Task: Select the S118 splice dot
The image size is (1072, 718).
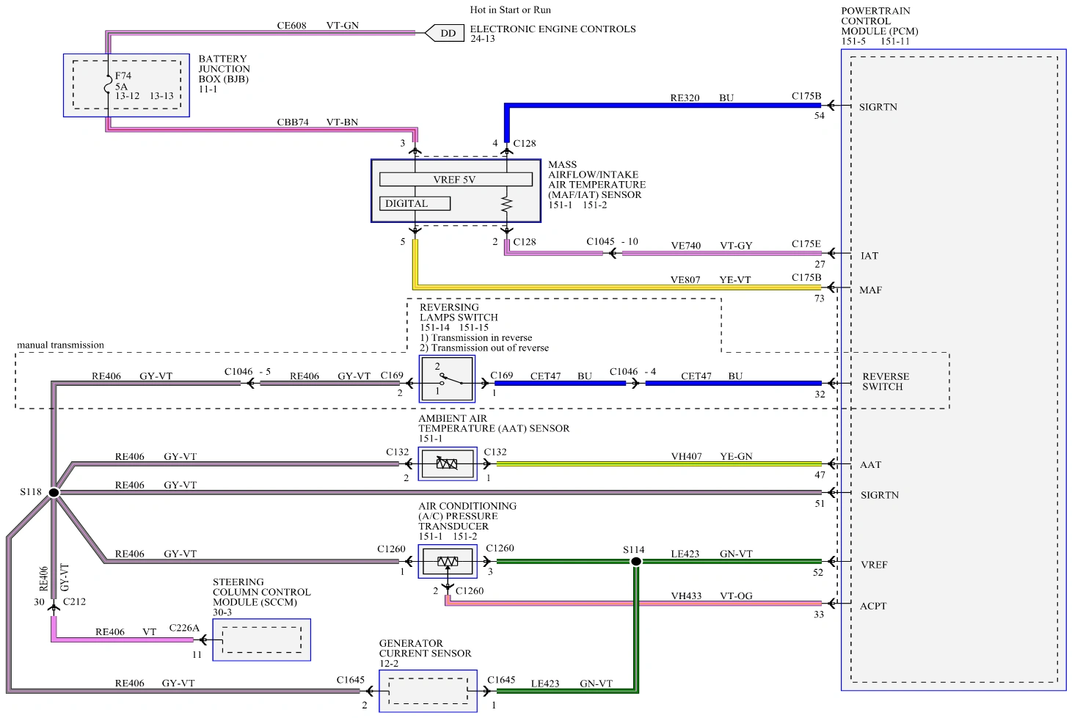Action: [54, 493]
